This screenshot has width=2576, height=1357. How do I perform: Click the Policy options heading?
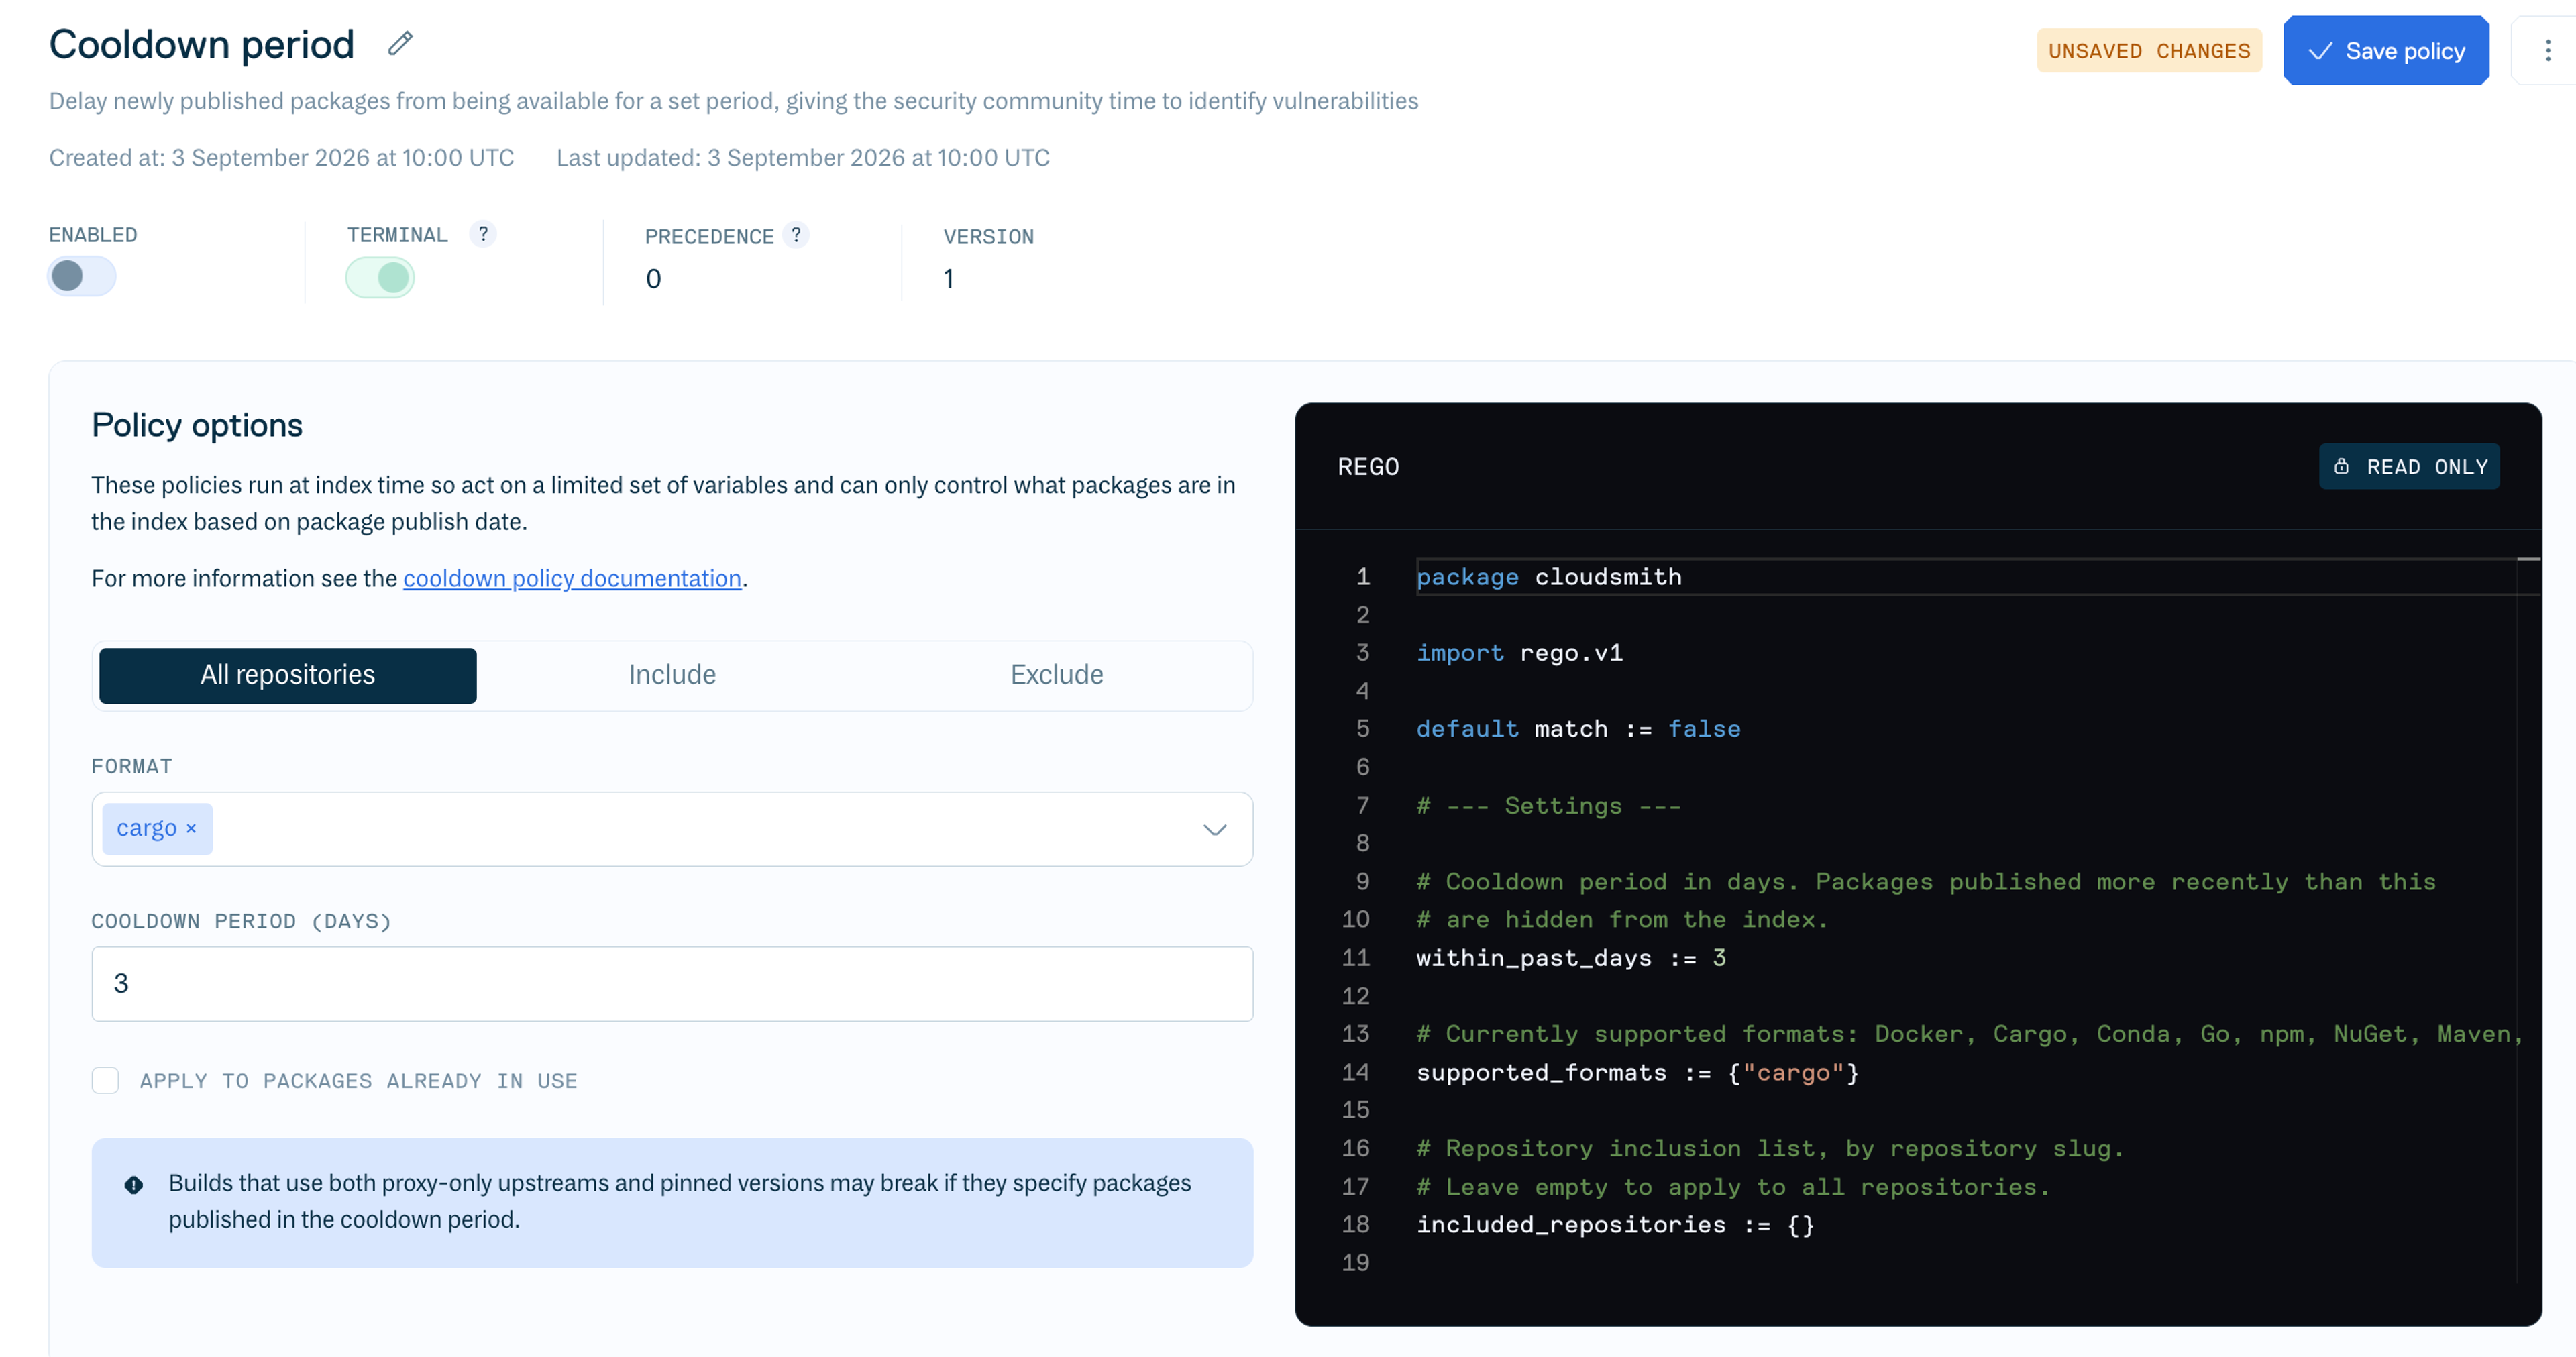pyautogui.click(x=197, y=425)
